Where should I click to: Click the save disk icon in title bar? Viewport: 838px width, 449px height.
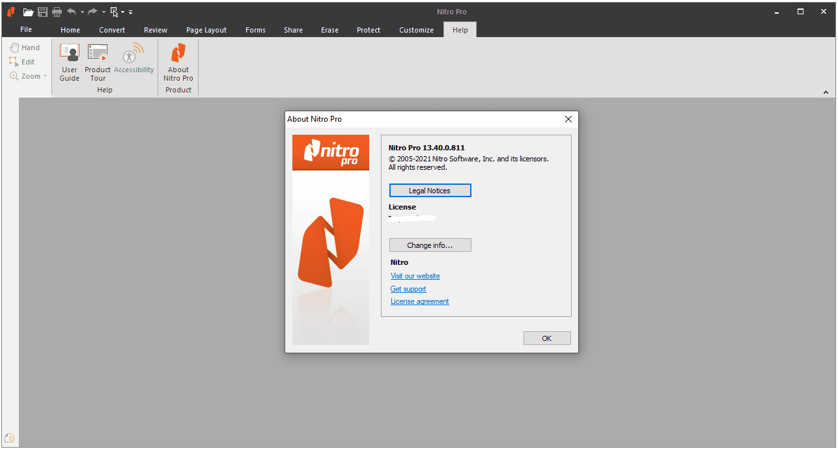42,12
